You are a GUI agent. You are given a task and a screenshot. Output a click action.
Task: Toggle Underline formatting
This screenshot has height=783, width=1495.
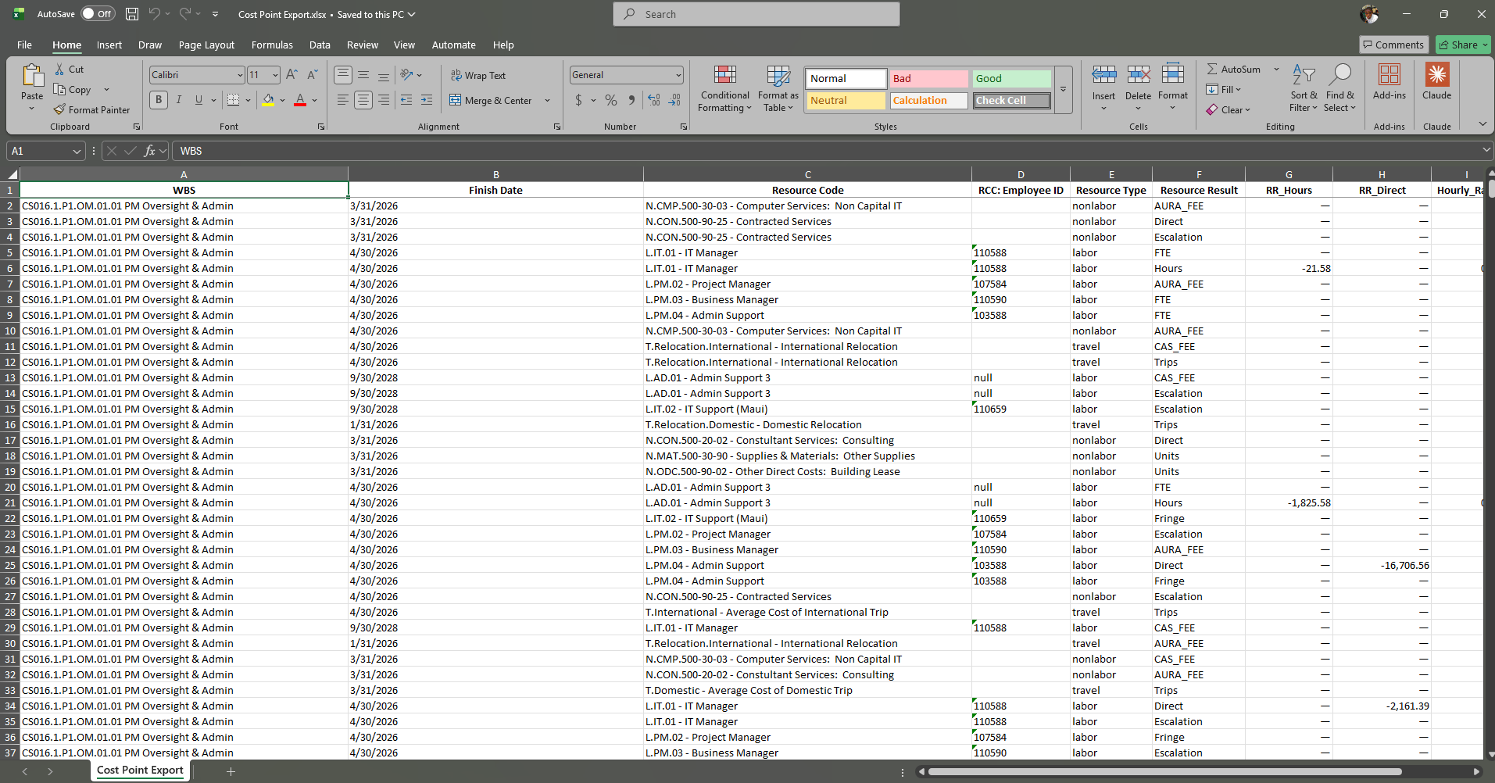pyautogui.click(x=198, y=100)
